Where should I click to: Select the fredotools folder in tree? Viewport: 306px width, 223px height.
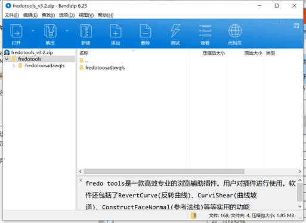30,59
